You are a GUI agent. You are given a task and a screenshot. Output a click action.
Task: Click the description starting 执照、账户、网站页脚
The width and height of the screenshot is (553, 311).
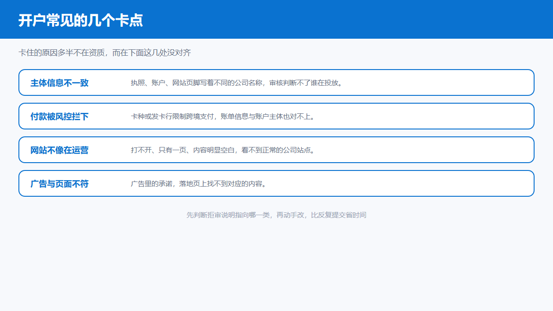click(237, 83)
